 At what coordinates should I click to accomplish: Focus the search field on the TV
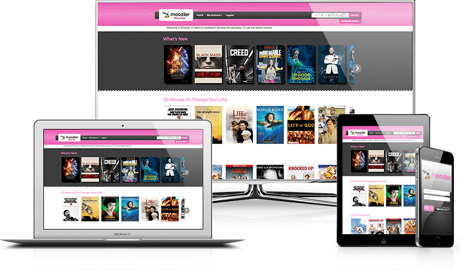click(330, 15)
